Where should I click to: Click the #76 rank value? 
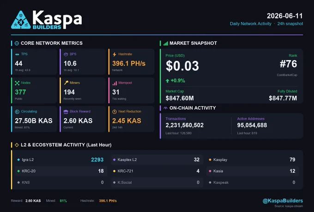click(x=288, y=64)
